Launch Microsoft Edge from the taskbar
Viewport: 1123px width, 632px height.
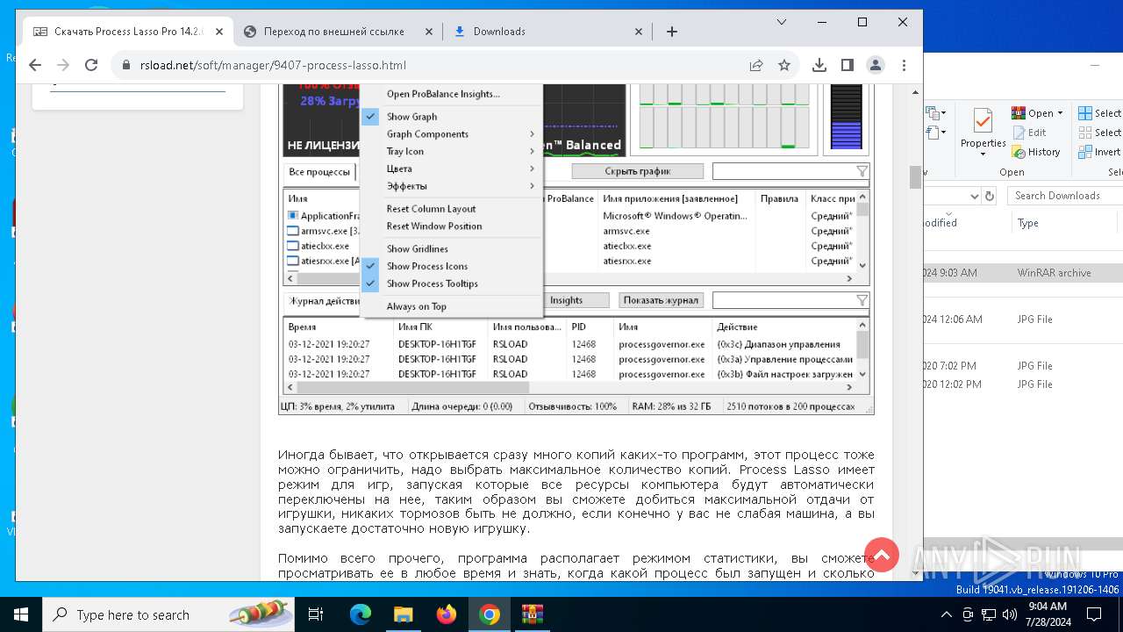tap(361, 614)
